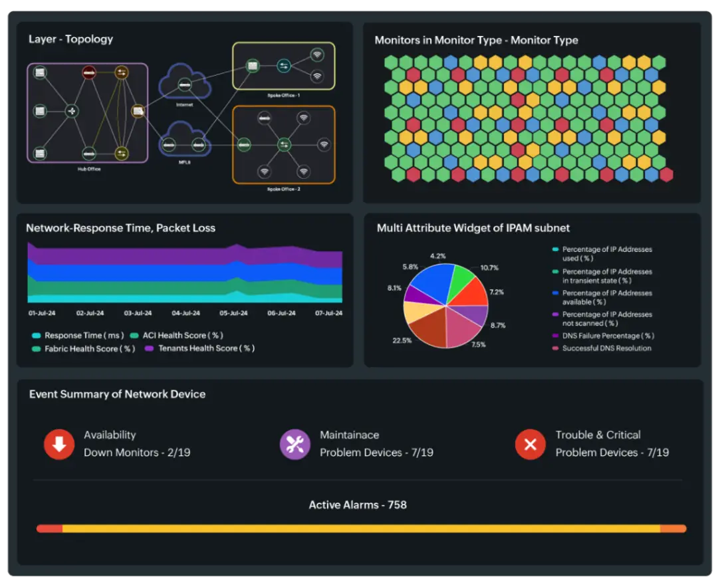Viewport: 720px width, 587px height.
Task: Click the Percentage of IP Addresses available legend text
Action: 607,298
